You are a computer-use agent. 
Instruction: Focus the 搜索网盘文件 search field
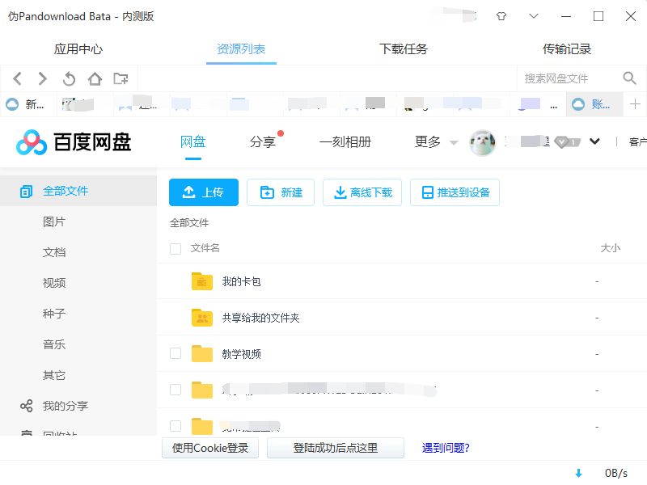569,78
